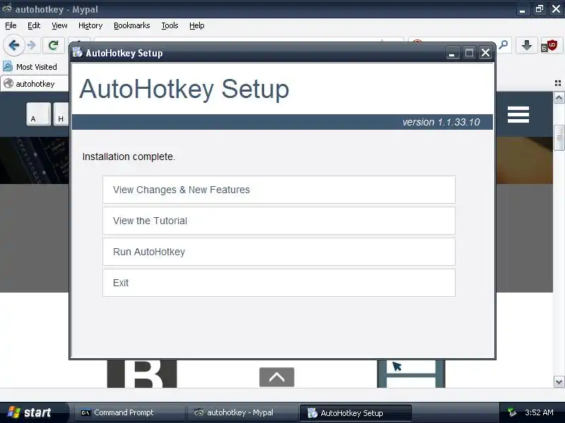Open the File menu in Mypal
The height and width of the screenshot is (423, 565).
pyautogui.click(x=11, y=25)
